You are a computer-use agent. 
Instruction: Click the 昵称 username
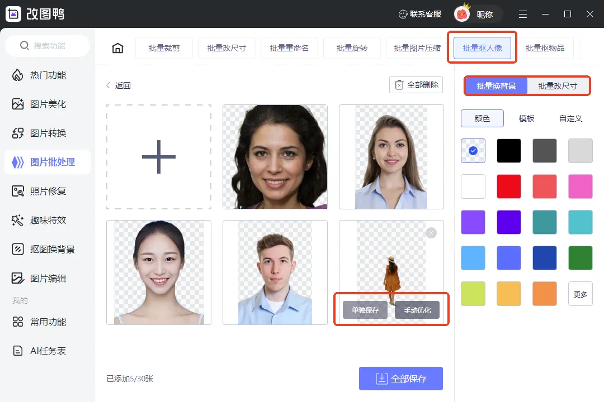[484, 15]
